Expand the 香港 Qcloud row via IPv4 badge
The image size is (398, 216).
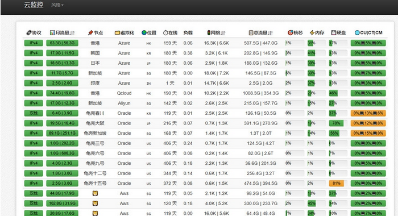34,93
